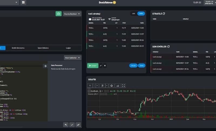
Task: Open chart settings gear icon
Action: click(112, 86)
